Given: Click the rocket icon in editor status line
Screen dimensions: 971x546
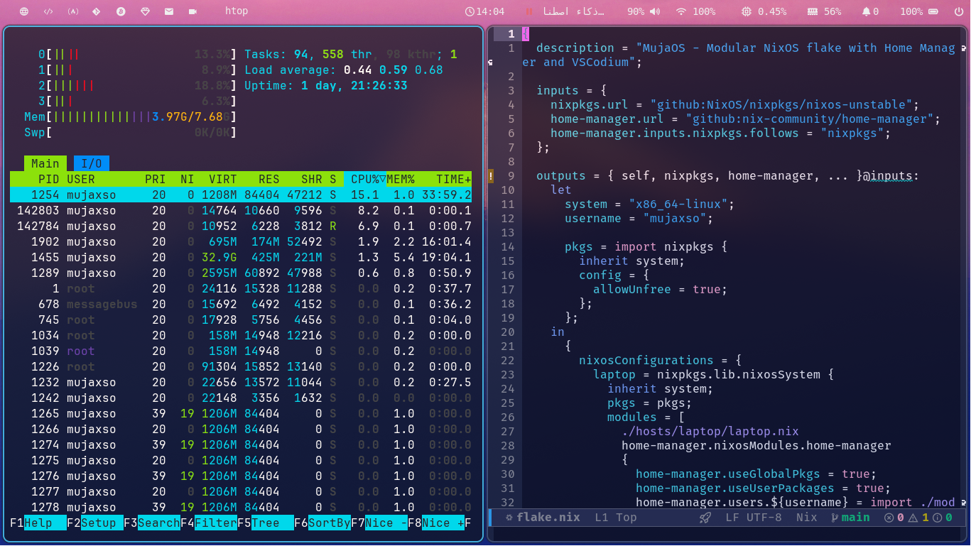Looking at the screenshot, I should click(705, 518).
